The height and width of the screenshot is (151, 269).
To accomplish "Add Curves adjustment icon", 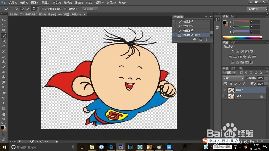I will [x=242, y=52].
